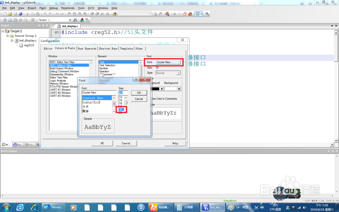The height and width of the screenshot is (212, 339).
Task: Collapse led_display.c tree node
Action: tap(12, 40)
